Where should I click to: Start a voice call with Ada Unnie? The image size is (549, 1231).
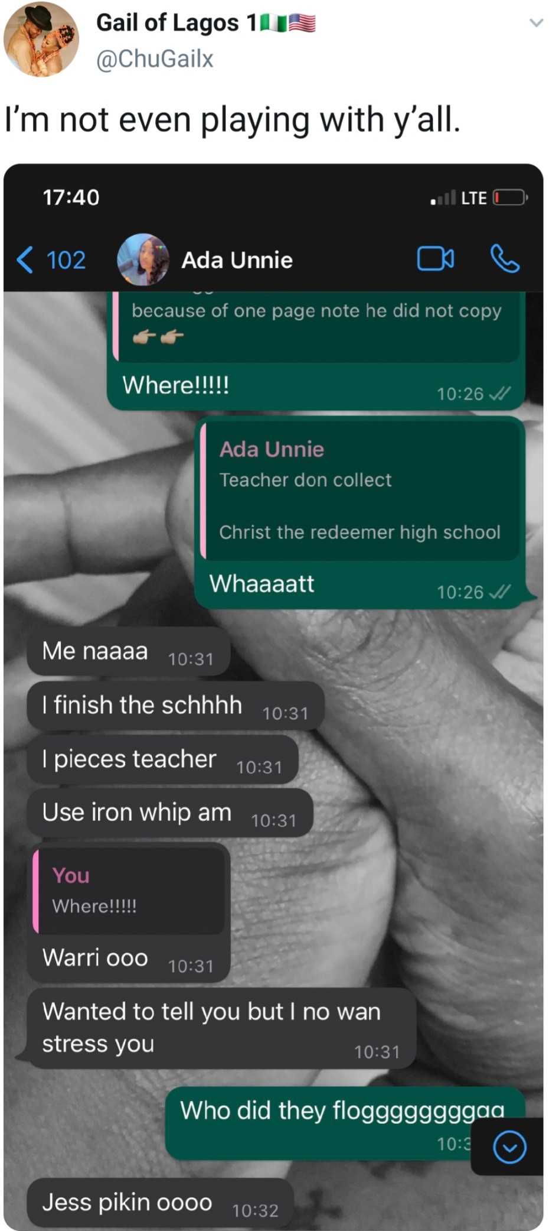pyautogui.click(x=505, y=259)
